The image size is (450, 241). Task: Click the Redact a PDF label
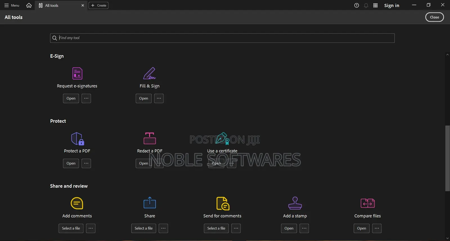tap(150, 151)
